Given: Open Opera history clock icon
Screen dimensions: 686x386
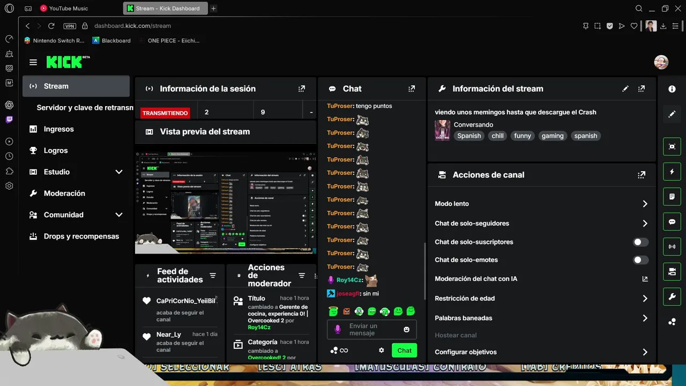Looking at the screenshot, I should (9, 156).
